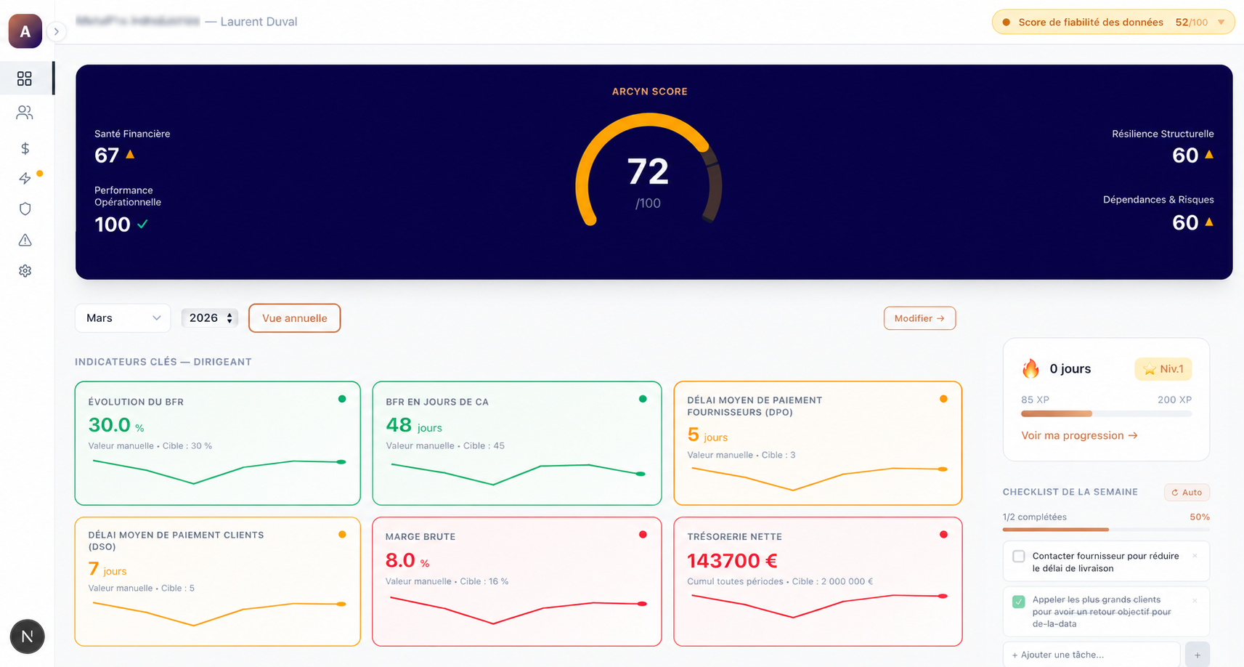The image size is (1244, 667).
Task: Click the Arcyn "A" logo in the sidebar
Action: click(x=25, y=31)
